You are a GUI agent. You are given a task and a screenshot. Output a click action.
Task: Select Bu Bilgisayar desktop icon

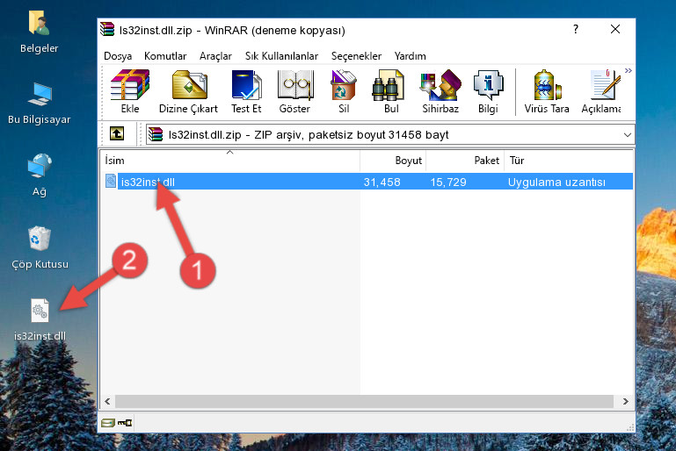pyautogui.click(x=40, y=104)
